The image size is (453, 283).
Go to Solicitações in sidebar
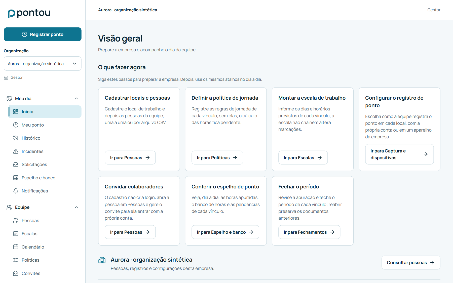point(45,165)
